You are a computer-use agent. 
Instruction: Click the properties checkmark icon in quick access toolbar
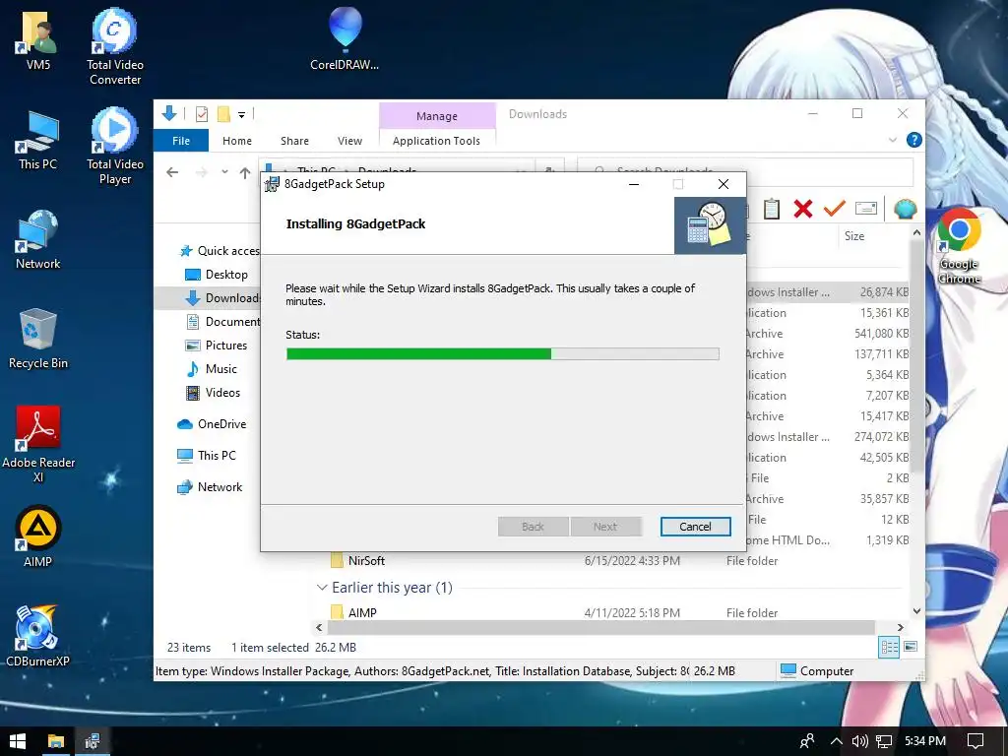pyautogui.click(x=202, y=114)
